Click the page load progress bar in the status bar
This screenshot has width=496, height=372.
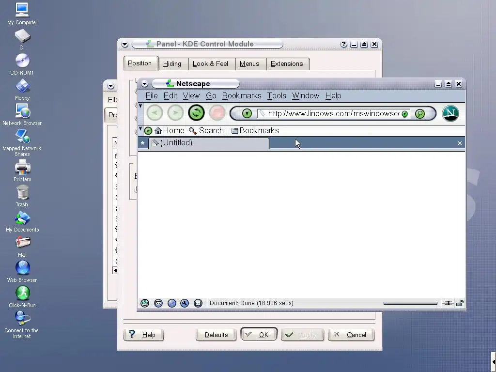410,303
